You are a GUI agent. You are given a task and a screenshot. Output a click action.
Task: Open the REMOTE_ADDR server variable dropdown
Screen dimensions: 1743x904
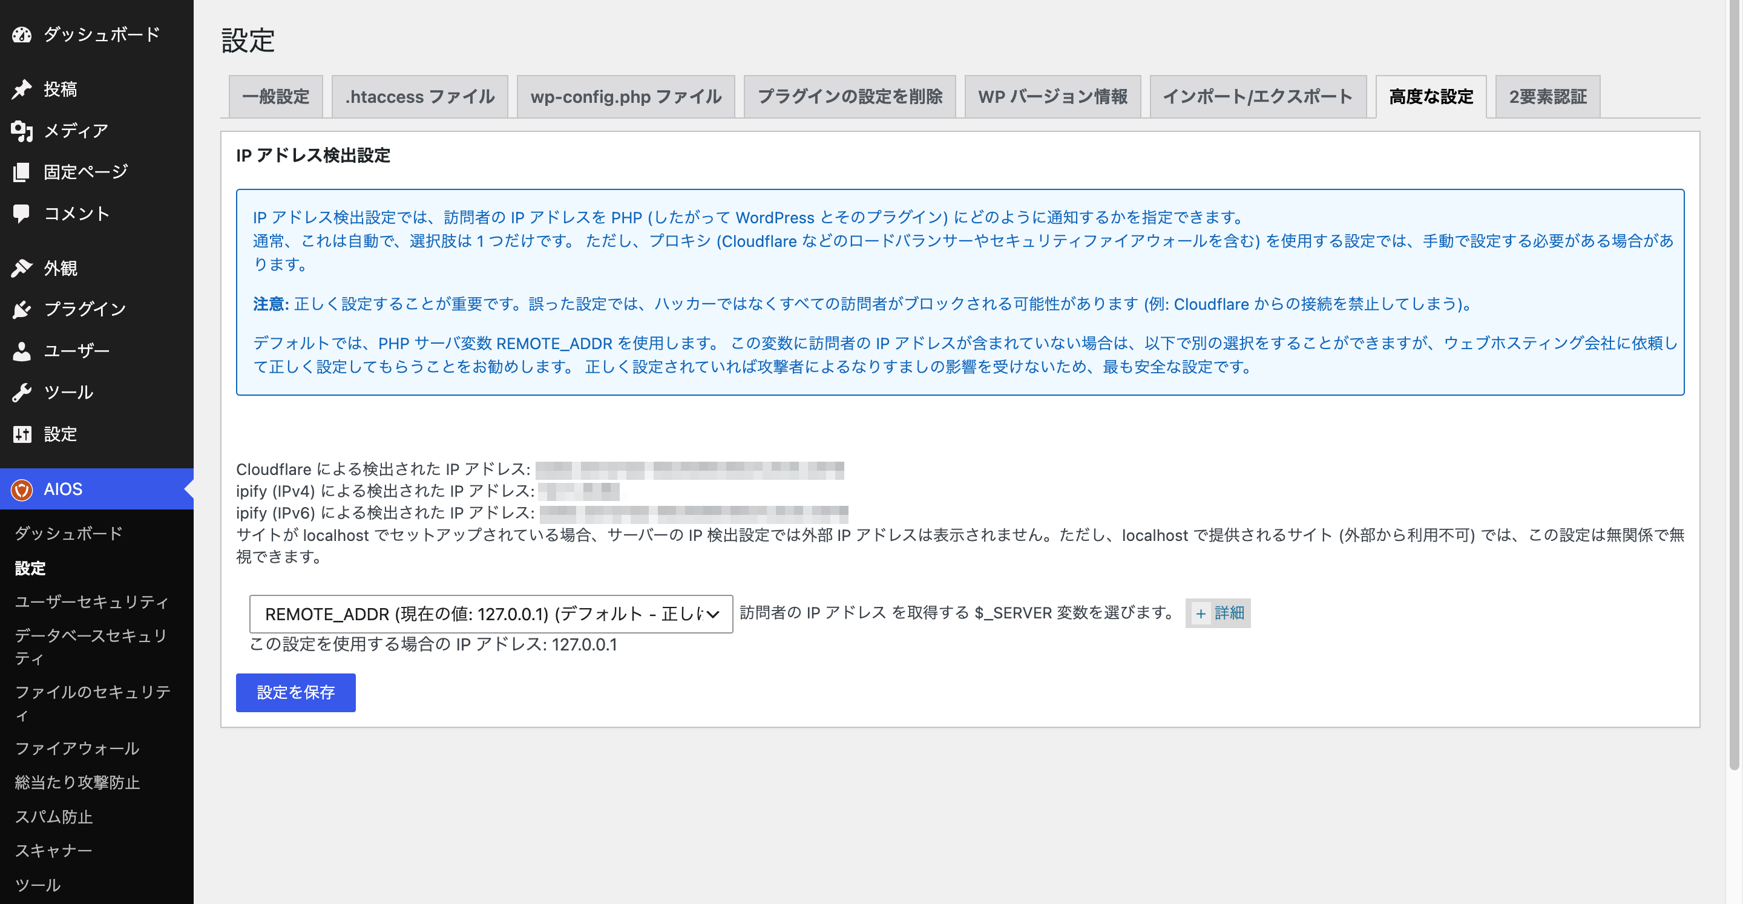pos(491,614)
